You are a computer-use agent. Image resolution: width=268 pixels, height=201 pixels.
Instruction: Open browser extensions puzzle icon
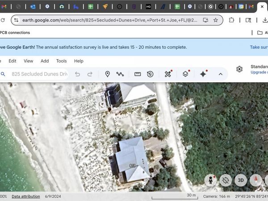[x=231, y=20]
